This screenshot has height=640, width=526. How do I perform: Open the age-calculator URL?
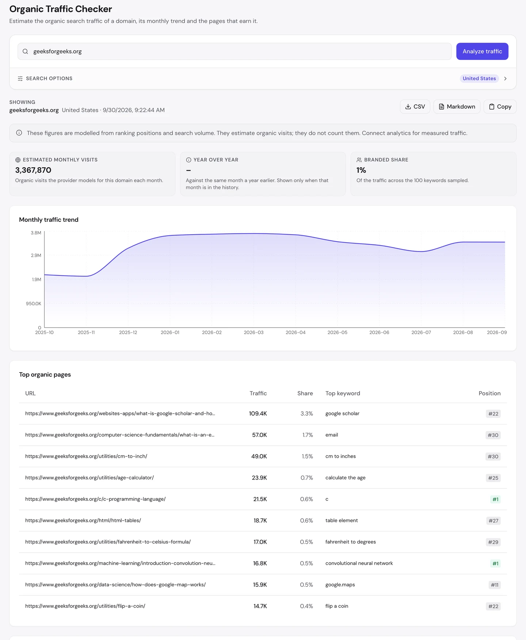(x=89, y=478)
